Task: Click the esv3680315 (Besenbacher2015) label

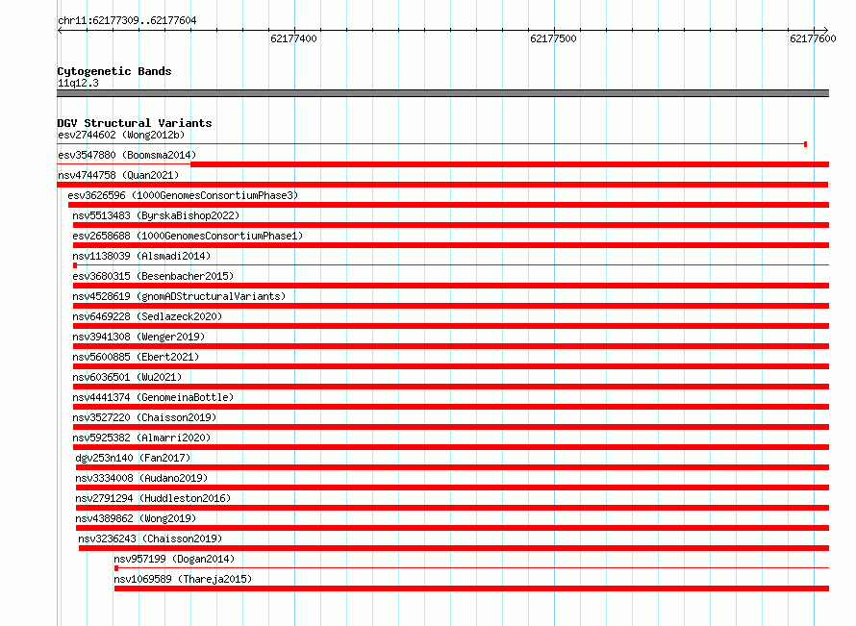Action: pyautogui.click(x=153, y=276)
